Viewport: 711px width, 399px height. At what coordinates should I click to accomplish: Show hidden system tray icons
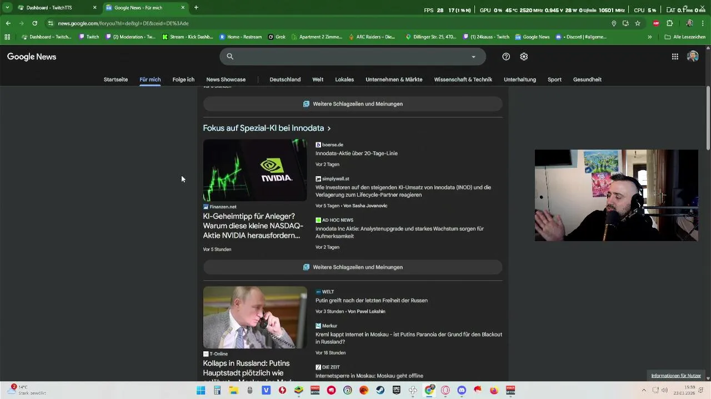click(644, 390)
